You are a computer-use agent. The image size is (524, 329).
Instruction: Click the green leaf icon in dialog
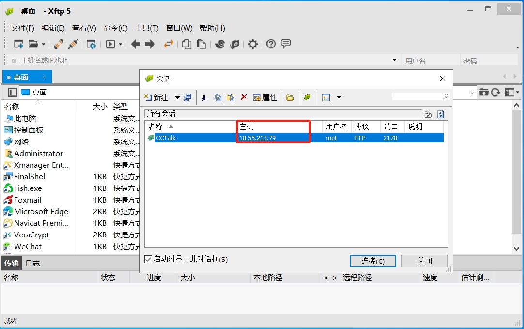[x=307, y=97]
